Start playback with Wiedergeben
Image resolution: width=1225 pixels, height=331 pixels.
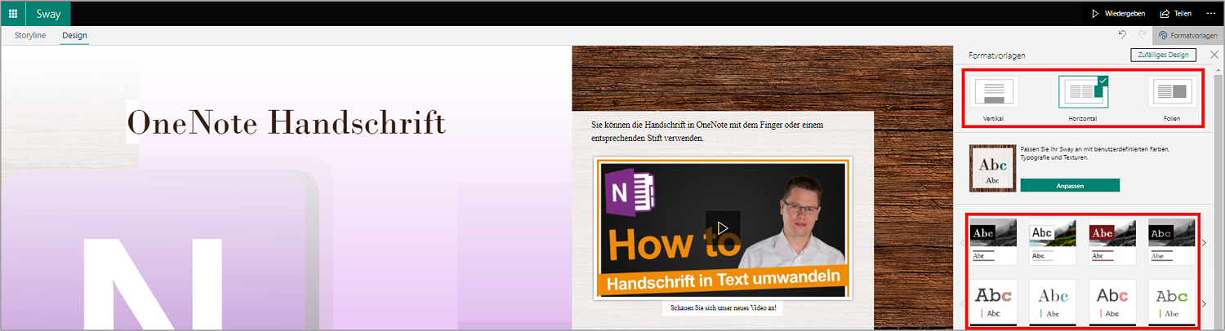tap(1118, 14)
